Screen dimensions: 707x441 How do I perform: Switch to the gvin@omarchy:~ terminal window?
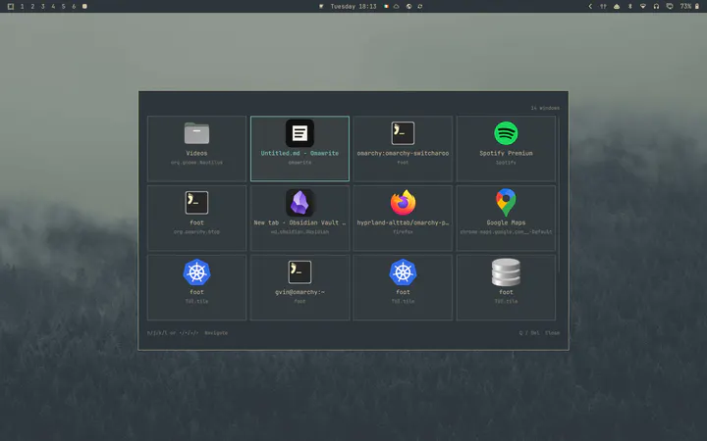(x=299, y=287)
